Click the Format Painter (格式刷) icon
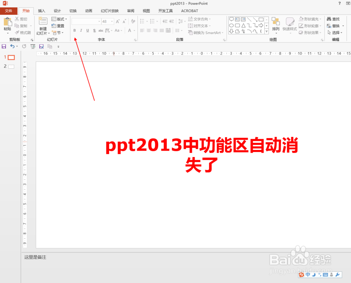Screen dimensions: 351x283 (x=17, y=33)
